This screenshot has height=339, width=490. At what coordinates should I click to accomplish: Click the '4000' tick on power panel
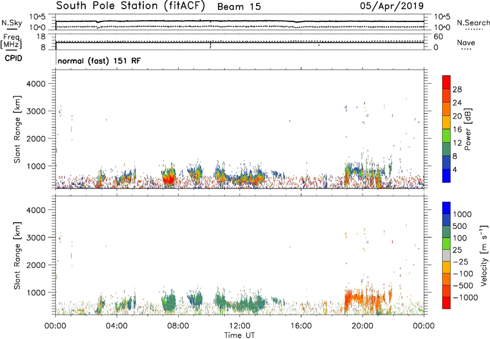point(36,84)
